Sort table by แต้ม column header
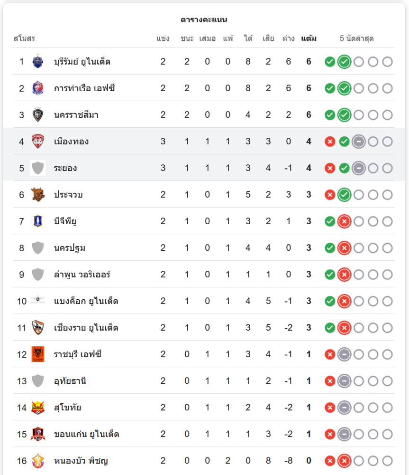 tap(309, 38)
